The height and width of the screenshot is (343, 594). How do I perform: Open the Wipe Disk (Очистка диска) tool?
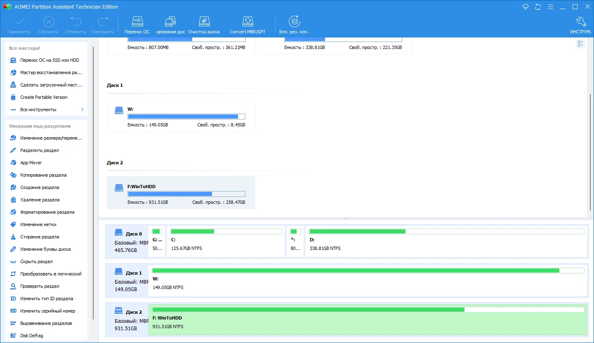point(204,26)
